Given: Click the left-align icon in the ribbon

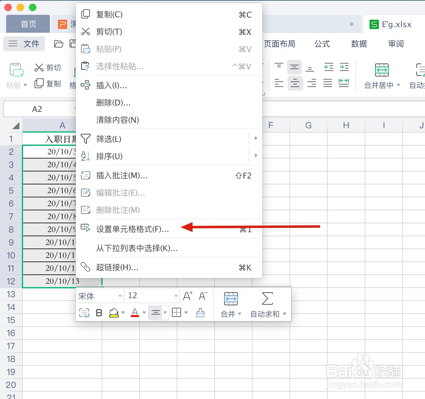Looking at the screenshot, I should (x=279, y=83).
